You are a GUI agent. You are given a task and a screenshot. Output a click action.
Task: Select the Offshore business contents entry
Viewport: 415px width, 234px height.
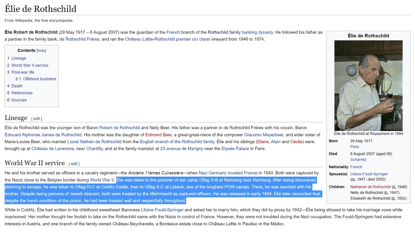coord(40,79)
